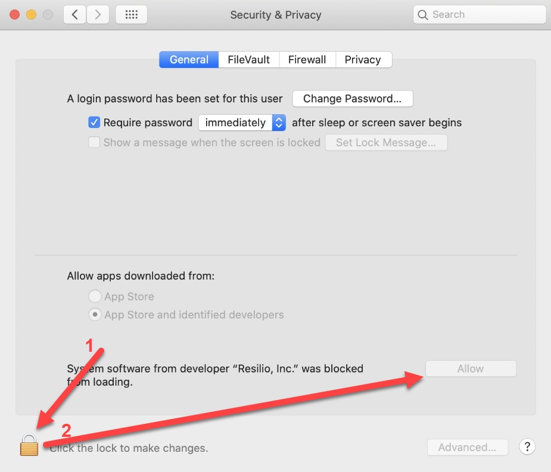Minimize the window with yellow button
The image size is (551, 472).
point(32,15)
